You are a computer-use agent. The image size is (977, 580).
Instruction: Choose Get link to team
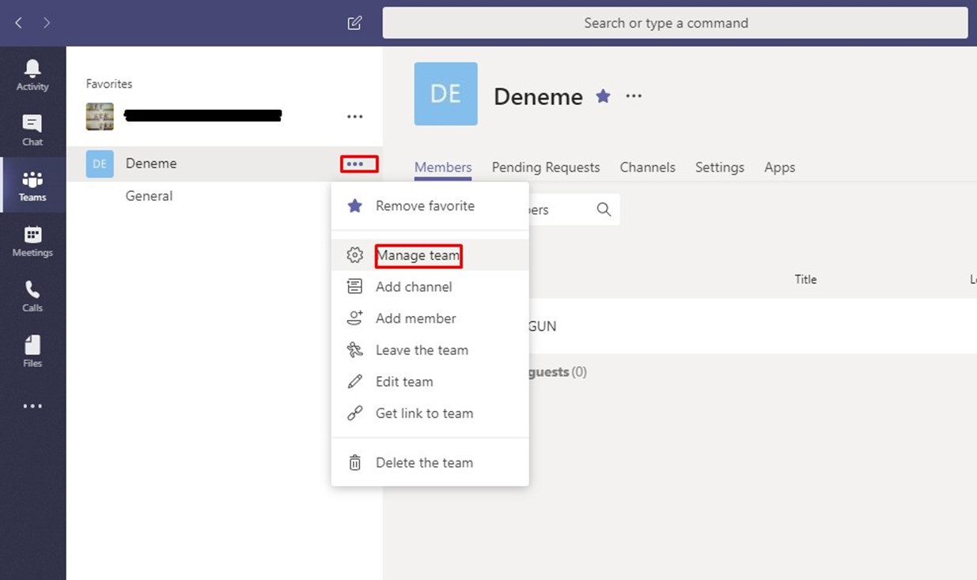pyautogui.click(x=430, y=413)
